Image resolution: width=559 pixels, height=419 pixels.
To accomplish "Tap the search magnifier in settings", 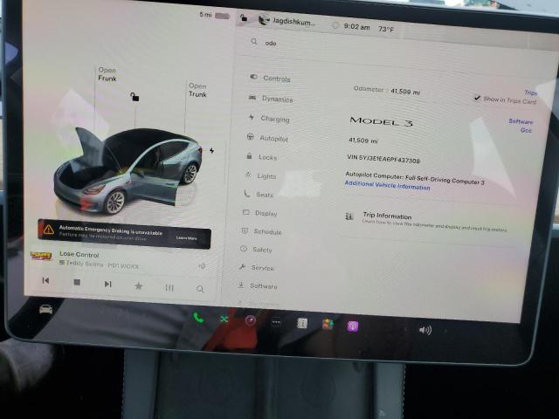I will [x=254, y=42].
